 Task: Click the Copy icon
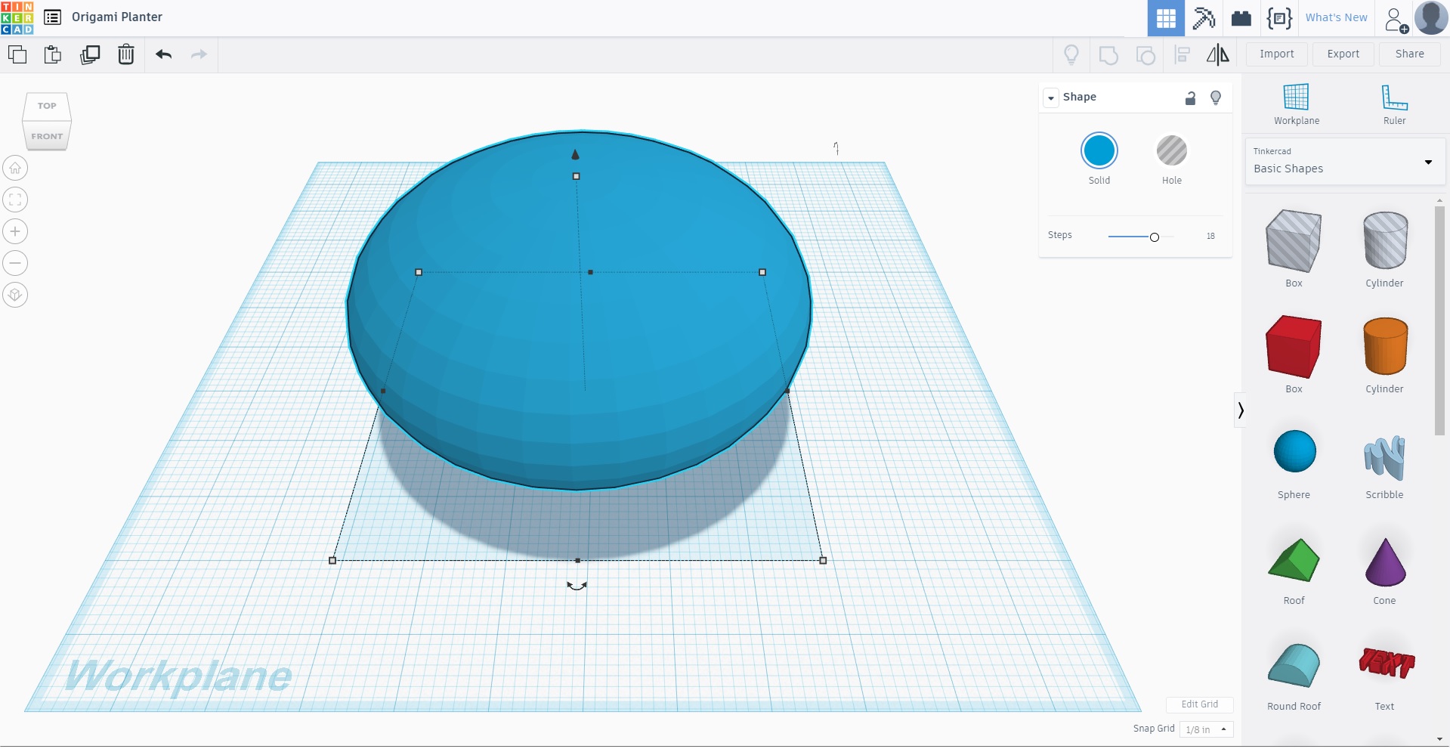click(17, 54)
